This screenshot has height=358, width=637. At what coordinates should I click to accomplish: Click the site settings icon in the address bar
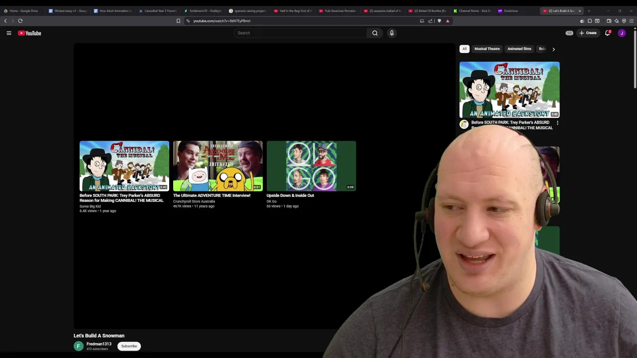[x=188, y=21]
